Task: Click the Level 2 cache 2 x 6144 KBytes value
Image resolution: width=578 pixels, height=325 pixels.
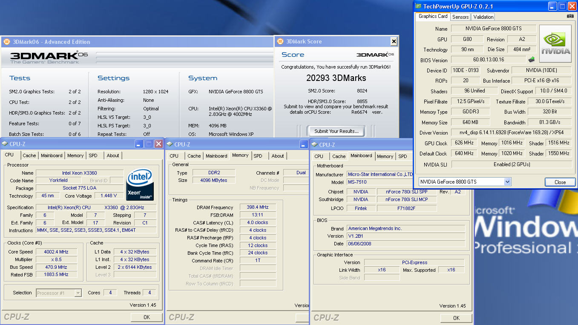Action: coord(135,267)
